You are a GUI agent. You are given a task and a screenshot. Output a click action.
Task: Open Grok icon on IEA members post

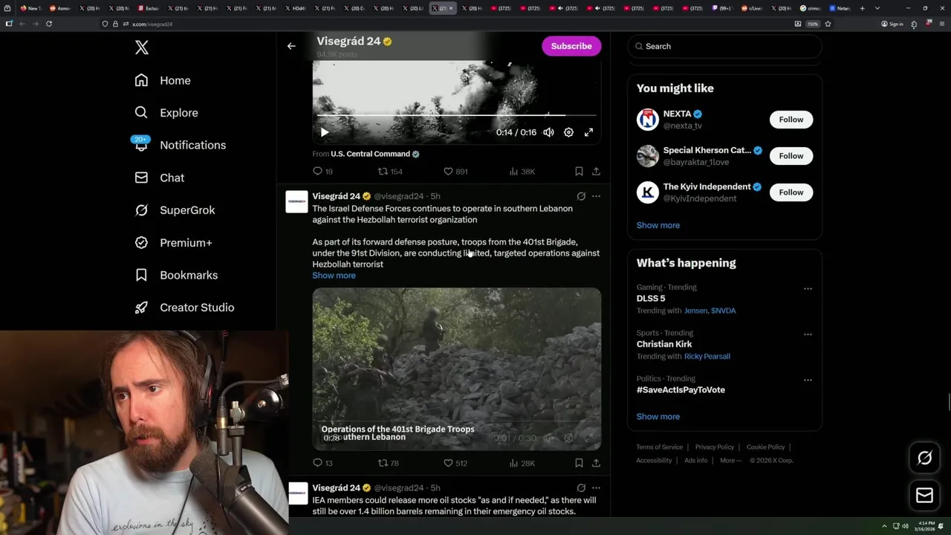coord(581,488)
